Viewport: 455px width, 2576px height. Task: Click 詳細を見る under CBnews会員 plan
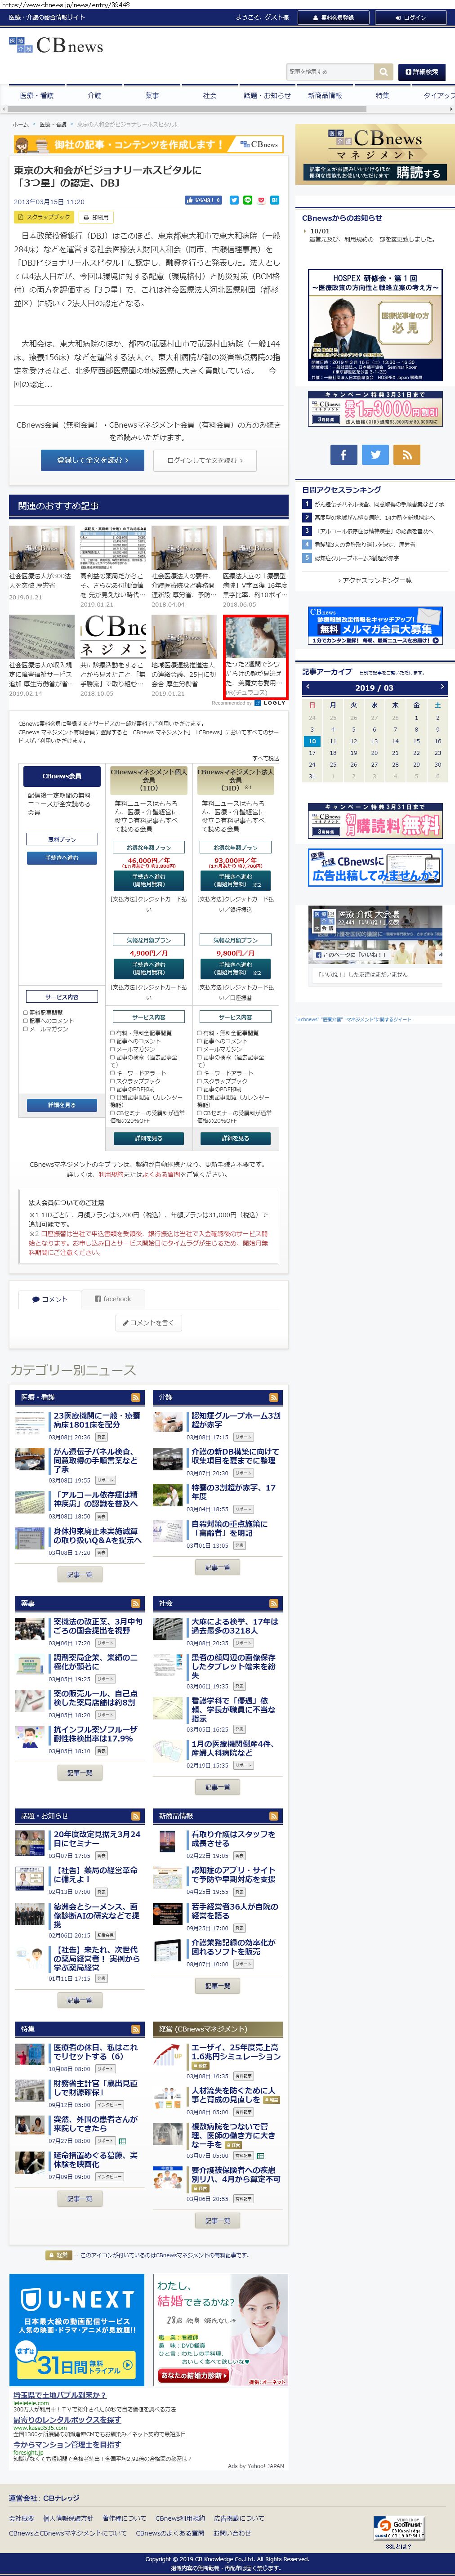point(62,1105)
